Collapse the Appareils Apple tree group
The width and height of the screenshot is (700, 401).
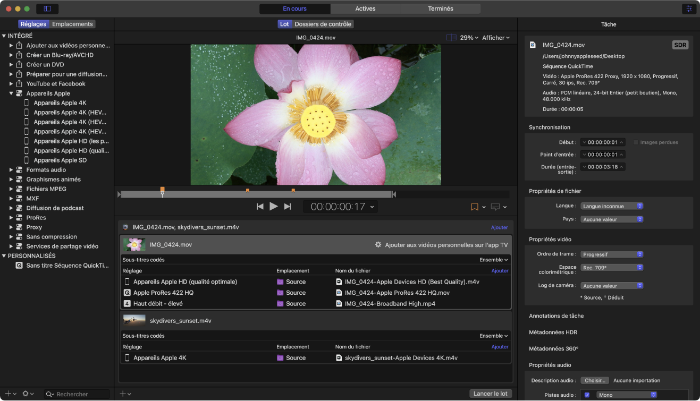tap(11, 93)
